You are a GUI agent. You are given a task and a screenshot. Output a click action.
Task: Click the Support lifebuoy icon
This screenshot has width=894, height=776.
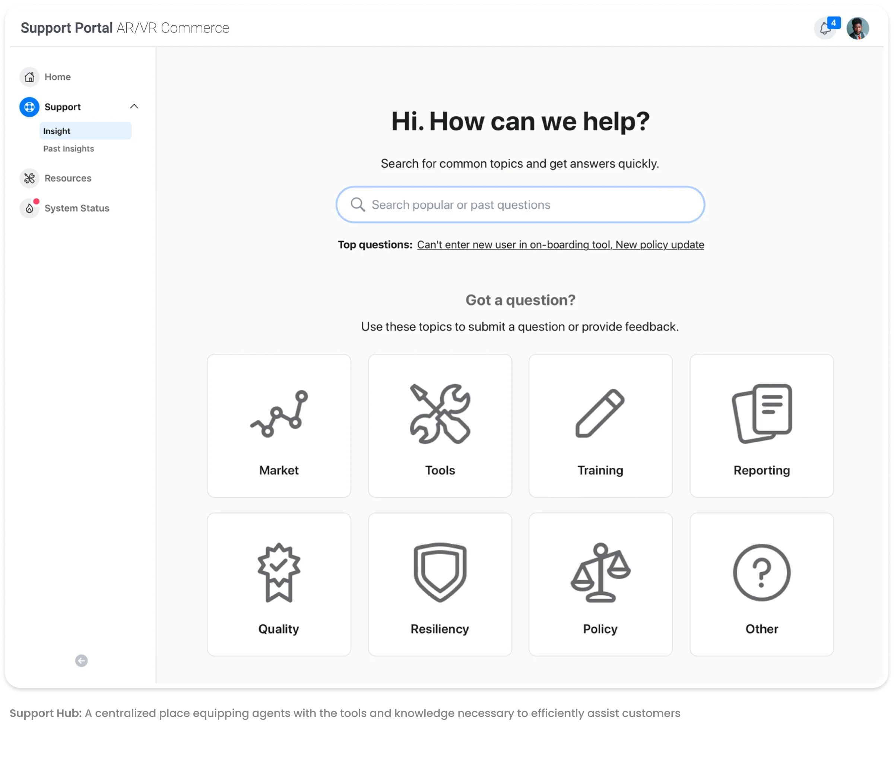click(x=29, y=107)
